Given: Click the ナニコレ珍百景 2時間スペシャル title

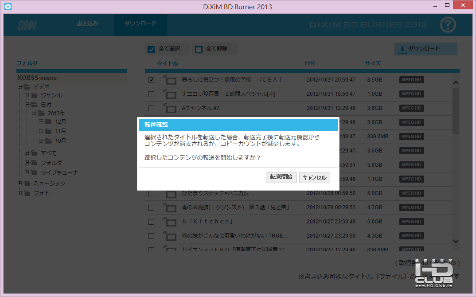Looking at the screenshot, I should pos(228,94).
